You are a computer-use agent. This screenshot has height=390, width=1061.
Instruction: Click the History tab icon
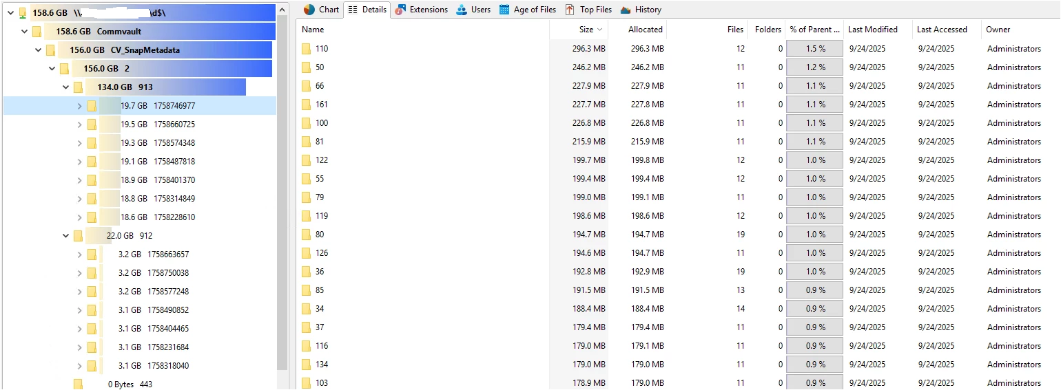pos(626,10)
